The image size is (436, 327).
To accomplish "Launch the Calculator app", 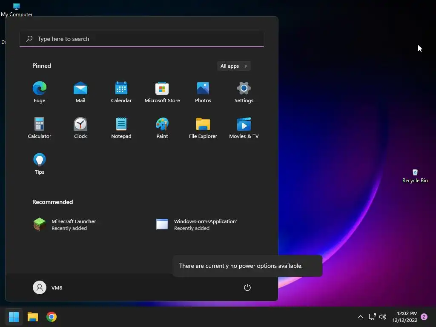I will coord(40,128).
